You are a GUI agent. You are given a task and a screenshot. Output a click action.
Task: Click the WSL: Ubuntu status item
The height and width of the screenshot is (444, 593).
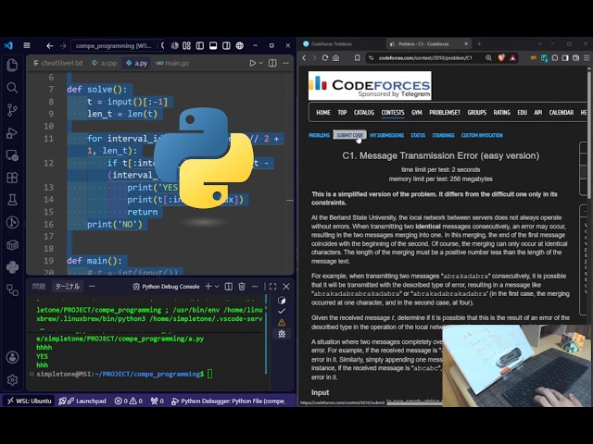pyautogui.click(x=30, y=401)
